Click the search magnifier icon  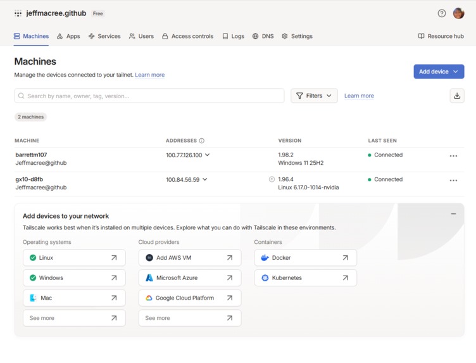tap(22, 96)
